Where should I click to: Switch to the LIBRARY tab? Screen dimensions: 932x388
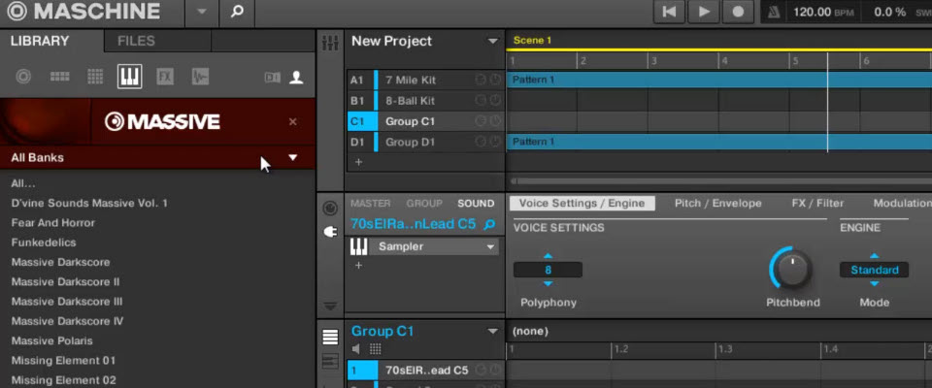(40, 41)
